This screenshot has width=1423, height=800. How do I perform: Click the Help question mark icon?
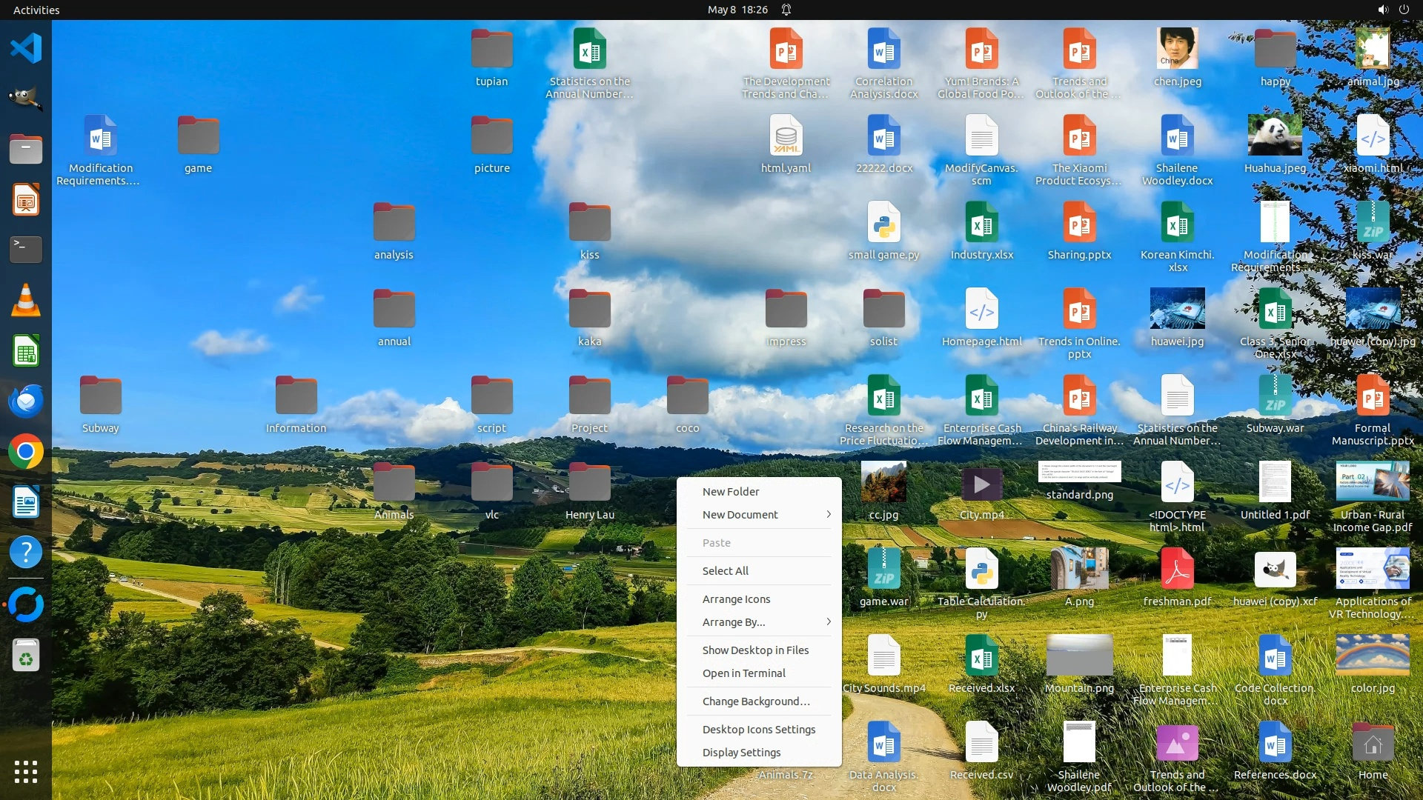pos(26,553)
